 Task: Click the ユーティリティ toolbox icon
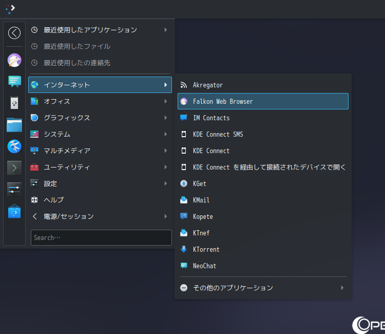coord(34,167)
